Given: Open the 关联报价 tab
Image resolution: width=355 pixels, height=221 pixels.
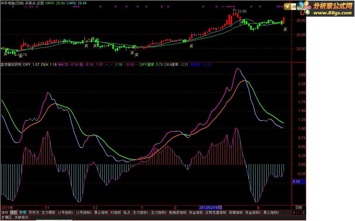Looking at the screenshot, I should pos(21,217).
